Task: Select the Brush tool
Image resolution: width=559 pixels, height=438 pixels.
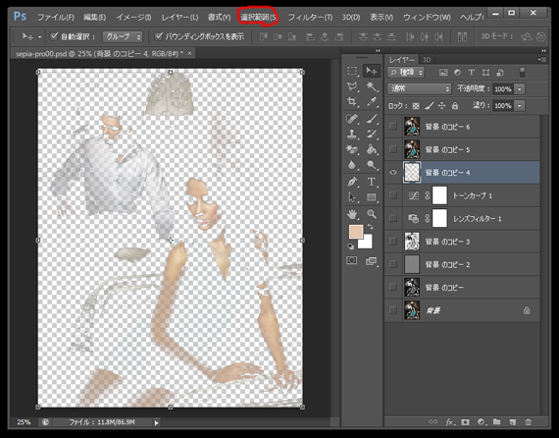Action: 372,119
